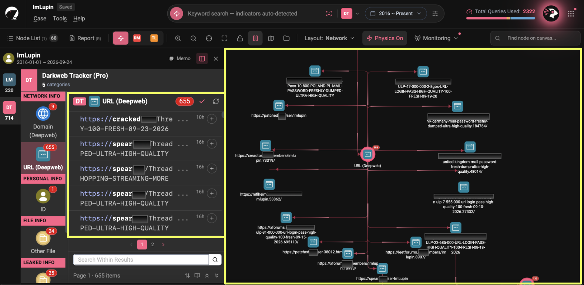Toggle the Physics On button
The width and height of the screenshot is (584, 285).
[x=385, y=38]
